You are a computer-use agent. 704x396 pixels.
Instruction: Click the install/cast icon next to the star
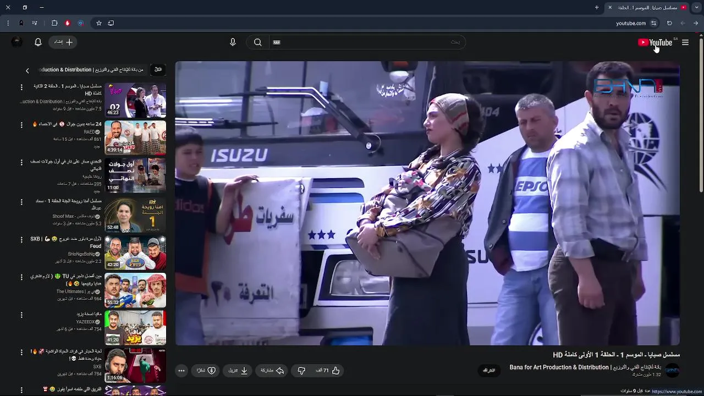pos(111,23)
